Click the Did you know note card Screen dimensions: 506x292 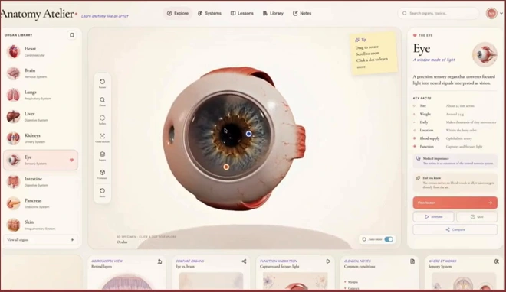455,183
